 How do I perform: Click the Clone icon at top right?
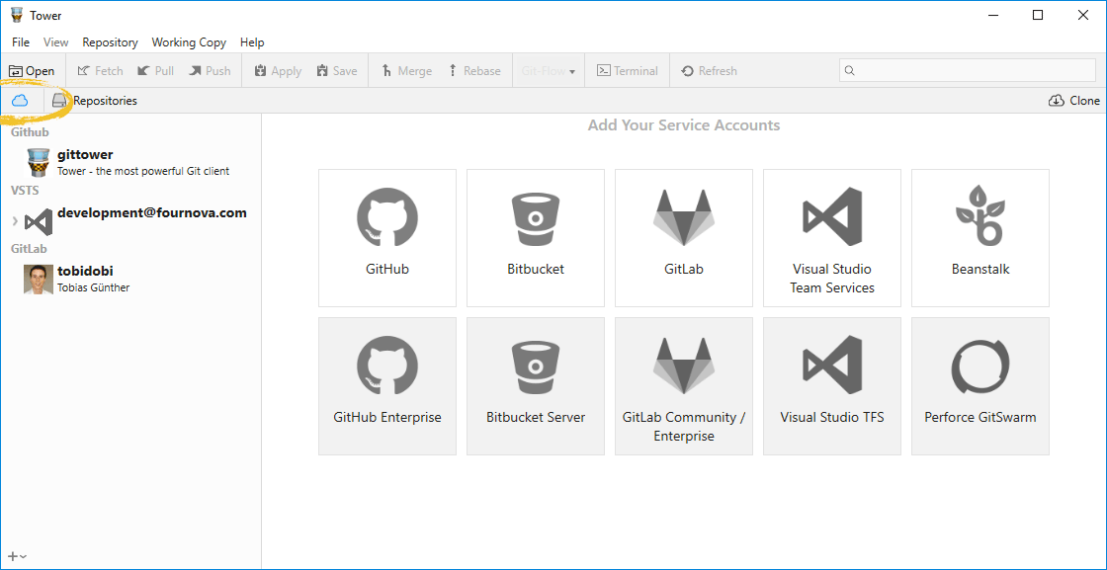pos(1056,100)
